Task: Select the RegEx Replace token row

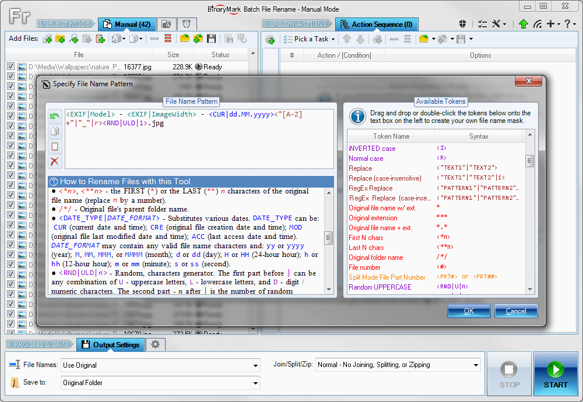Action: tap(436, 188)
